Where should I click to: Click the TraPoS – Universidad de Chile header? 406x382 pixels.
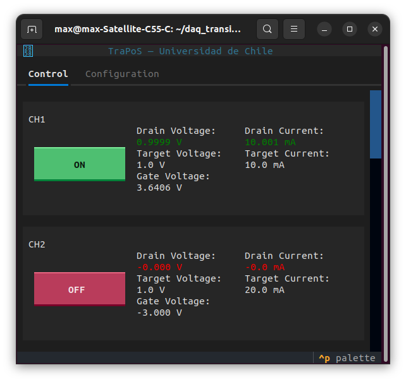(x=190, y=51)
